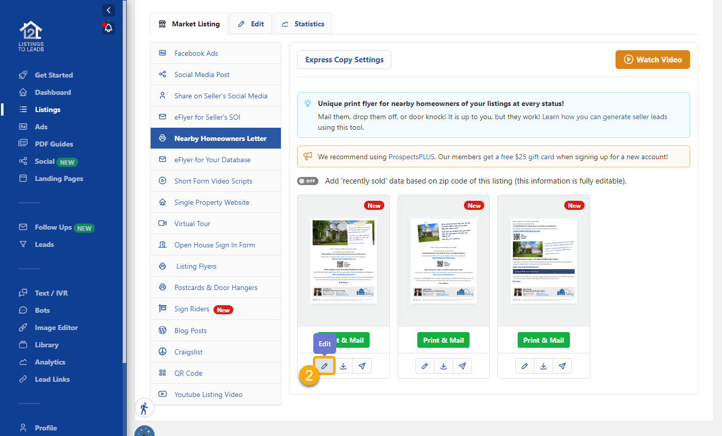Open the Edit tab
This screenshot has height=436, width=722.
tap(251, 24)
